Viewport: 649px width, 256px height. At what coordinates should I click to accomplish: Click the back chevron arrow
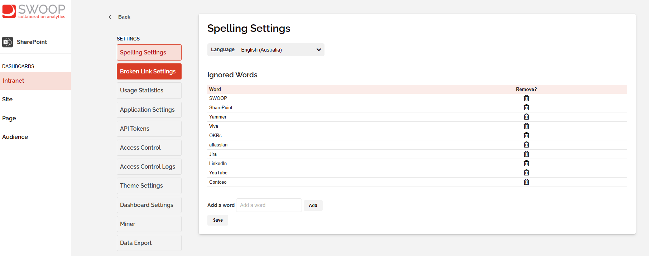click(x=110, y=17)
